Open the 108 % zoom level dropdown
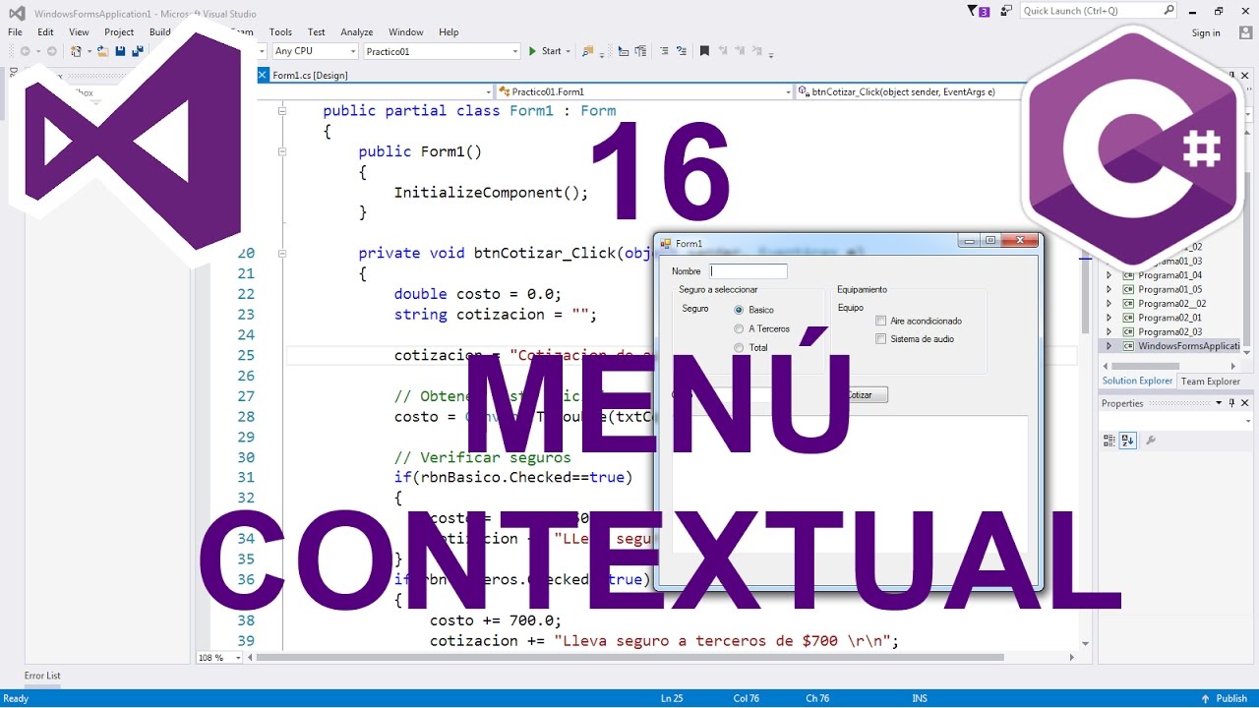This screenshot has height=708, width=1259. coord(237,658)
